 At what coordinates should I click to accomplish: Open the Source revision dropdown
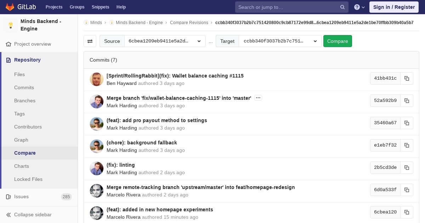[165, 41]
